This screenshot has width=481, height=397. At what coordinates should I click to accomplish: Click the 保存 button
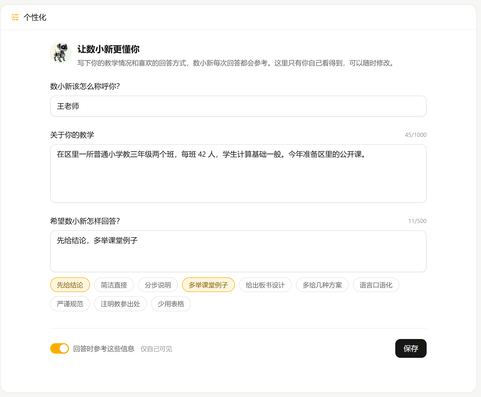tap(411, 348)
